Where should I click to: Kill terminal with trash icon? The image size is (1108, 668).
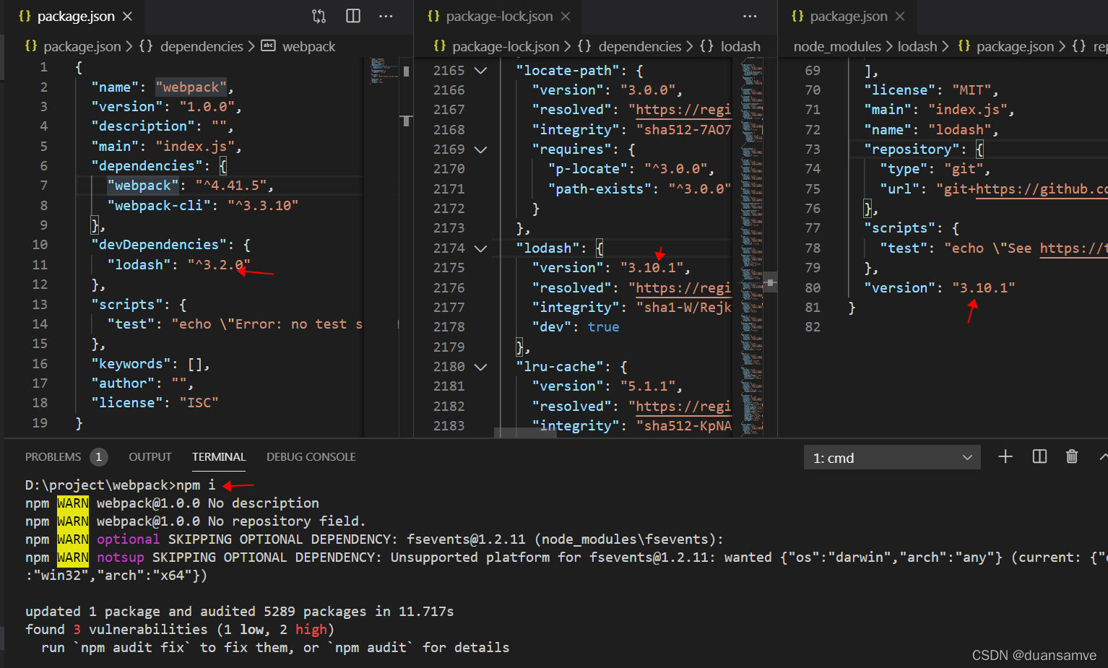click(1072, 456)
